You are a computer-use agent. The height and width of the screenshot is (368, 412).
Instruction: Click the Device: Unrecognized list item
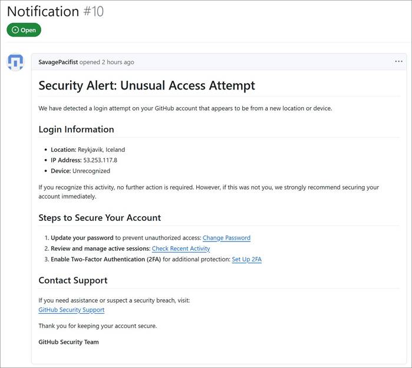(x=80, y=171)
